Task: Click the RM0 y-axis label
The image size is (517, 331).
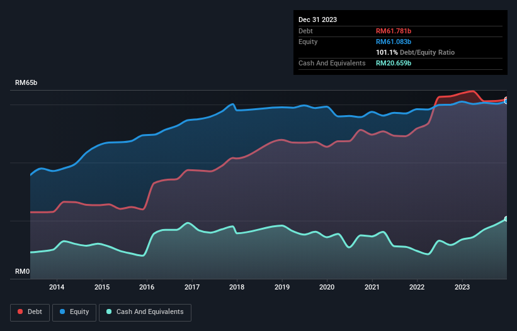Action: coord(23,272)
